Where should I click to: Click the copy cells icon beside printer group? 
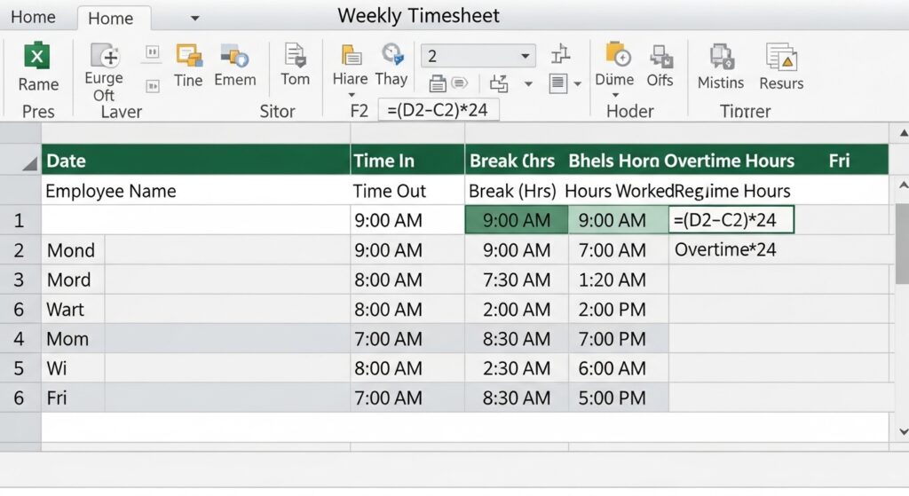pyautogui.click(x=499, y=83)
